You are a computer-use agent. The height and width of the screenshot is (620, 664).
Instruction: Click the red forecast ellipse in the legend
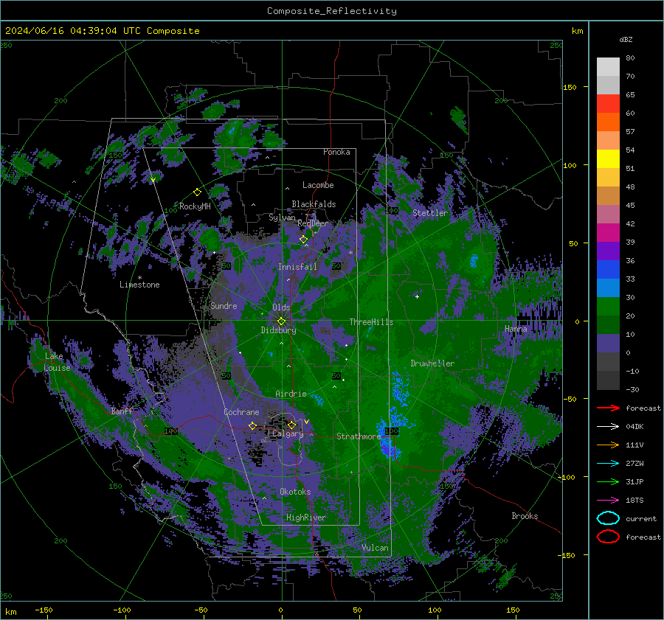coord(608,537)
